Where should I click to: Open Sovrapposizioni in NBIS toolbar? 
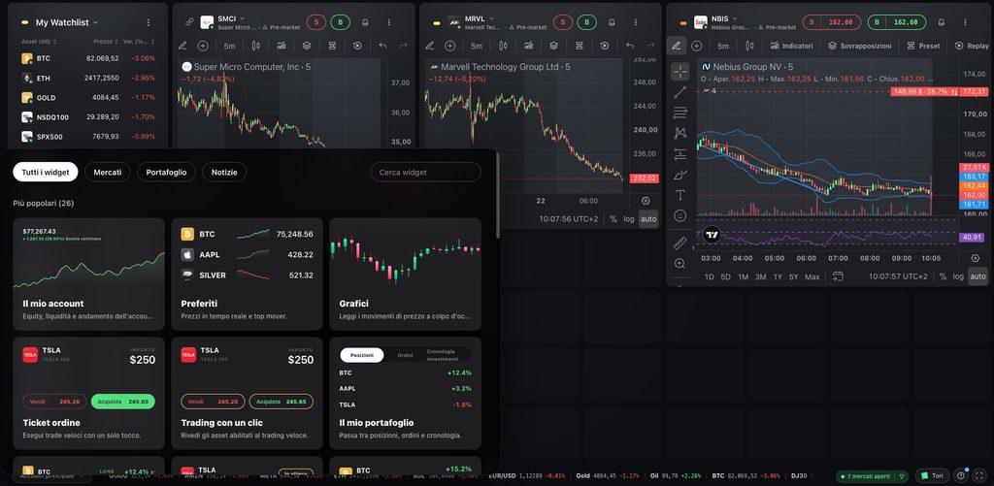click(x=860, y=46)
